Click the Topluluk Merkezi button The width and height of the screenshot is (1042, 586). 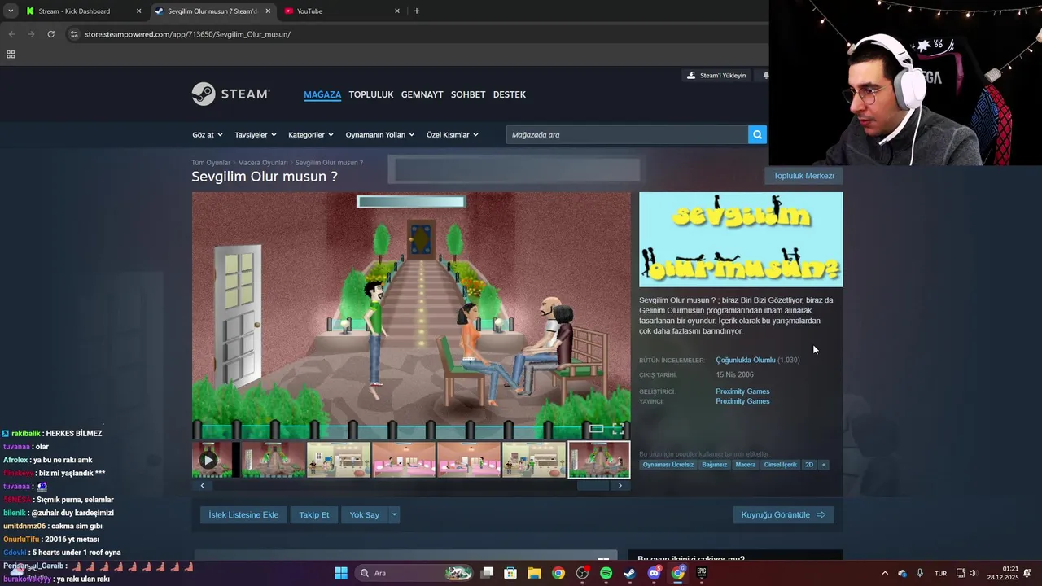click(803, 176)
